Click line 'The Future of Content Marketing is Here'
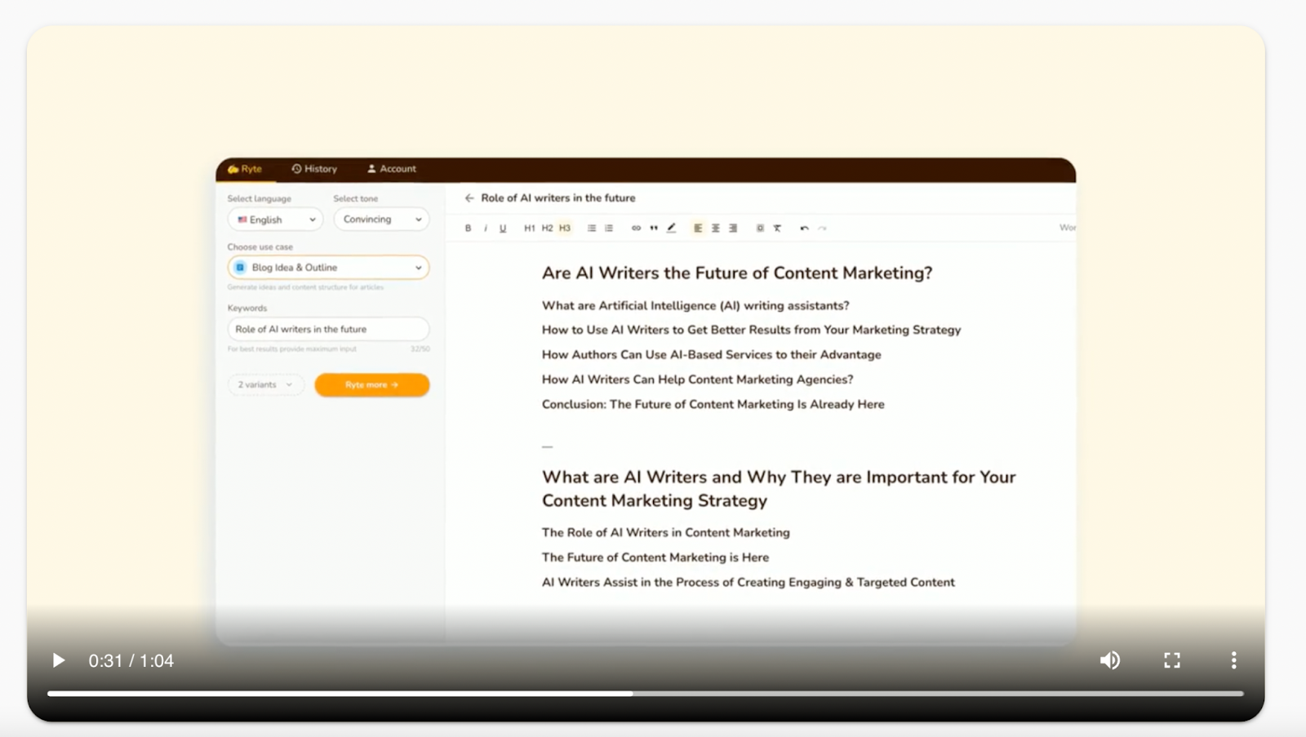Image resolution: width=1306 pixels, height=737 pixels. 655,557
